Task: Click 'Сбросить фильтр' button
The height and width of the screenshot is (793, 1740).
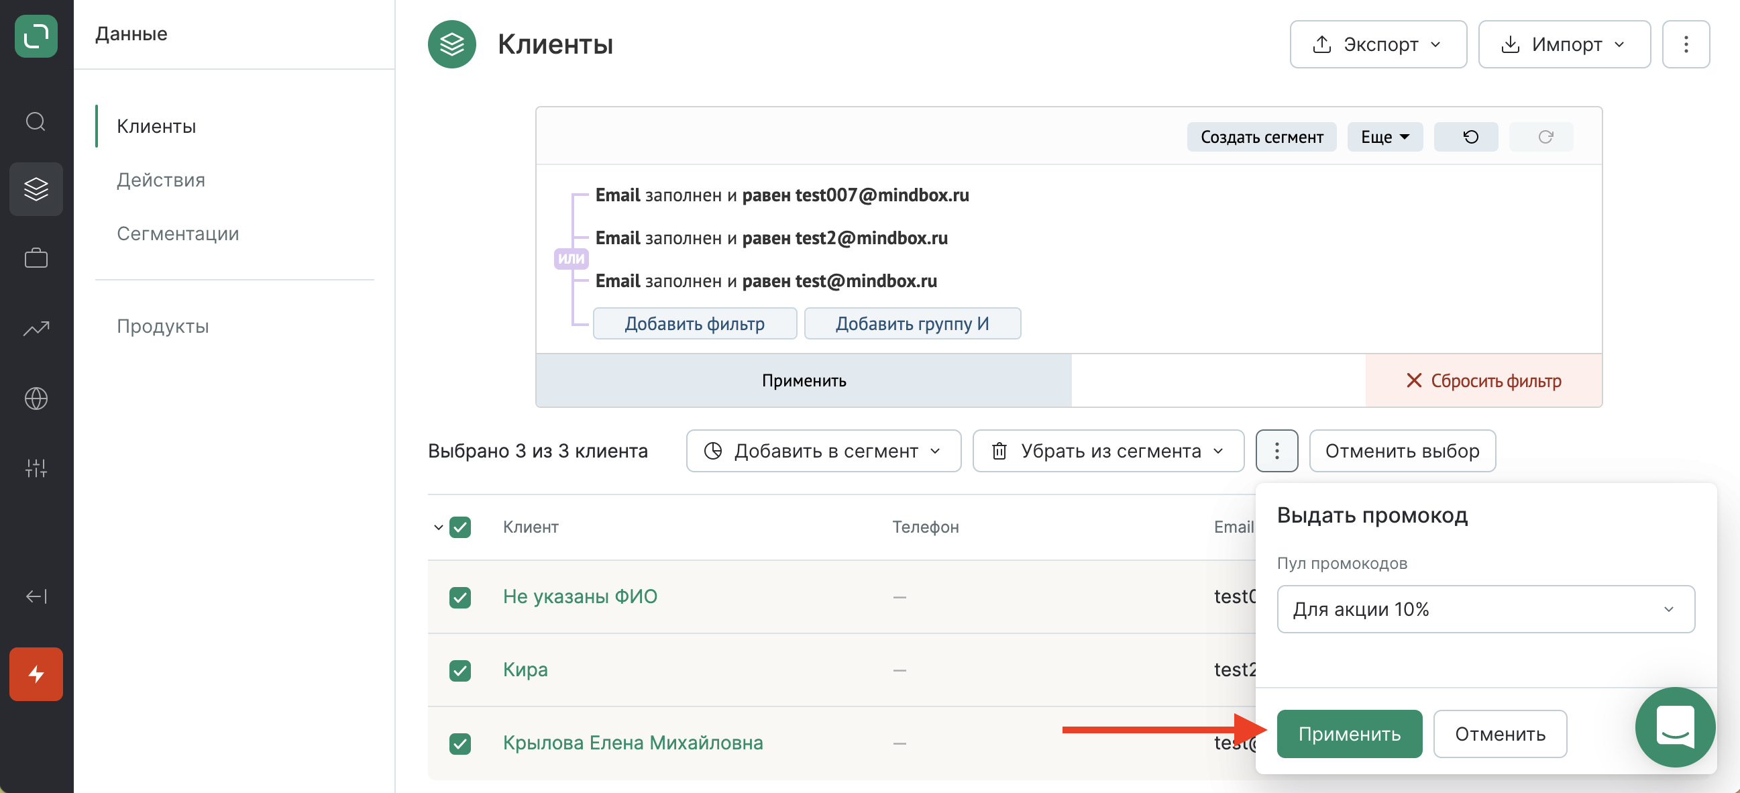Action: click(1483, 380)
